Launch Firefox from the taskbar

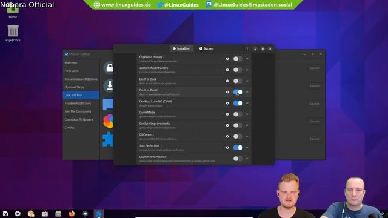pos(72,214)
